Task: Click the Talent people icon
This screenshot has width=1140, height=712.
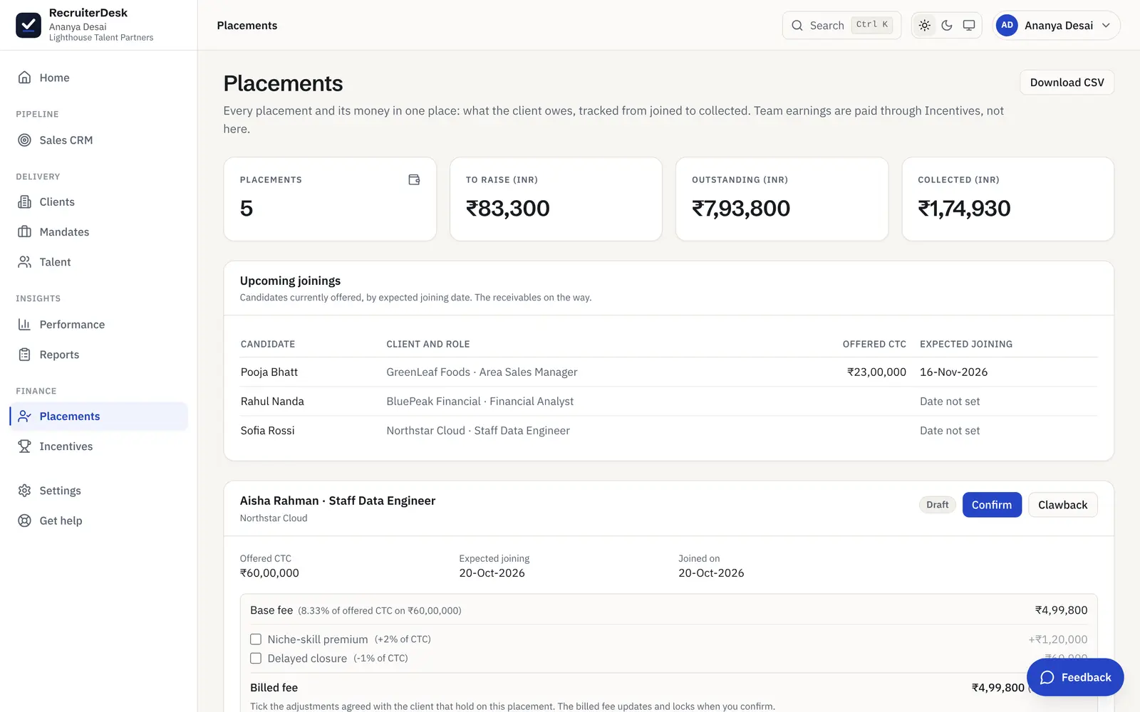Action: pos(24,262)
